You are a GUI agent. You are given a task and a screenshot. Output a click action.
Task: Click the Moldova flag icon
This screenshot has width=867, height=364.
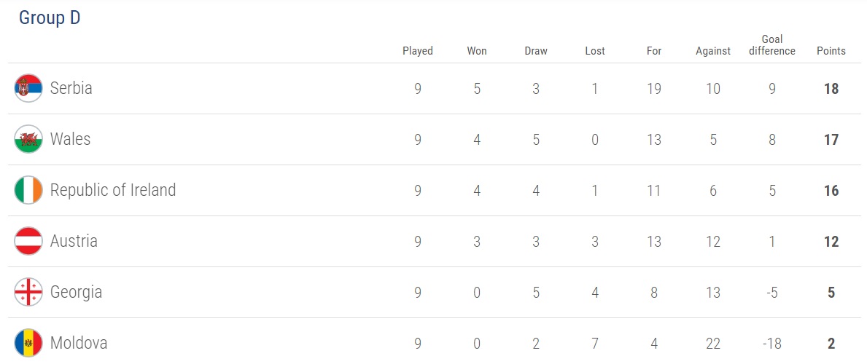(28, 344)
